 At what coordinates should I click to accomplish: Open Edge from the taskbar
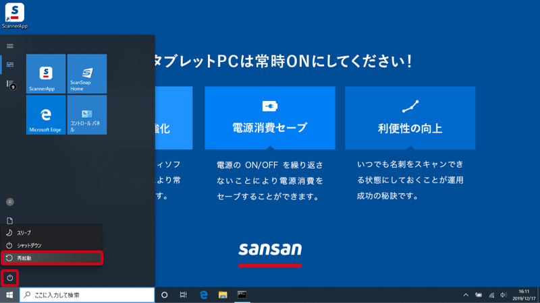tap(204, 295)
